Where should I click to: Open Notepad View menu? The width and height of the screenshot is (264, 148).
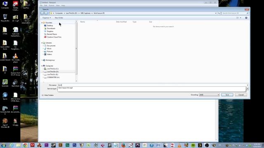pyautogui.click(x=58, y=5)
